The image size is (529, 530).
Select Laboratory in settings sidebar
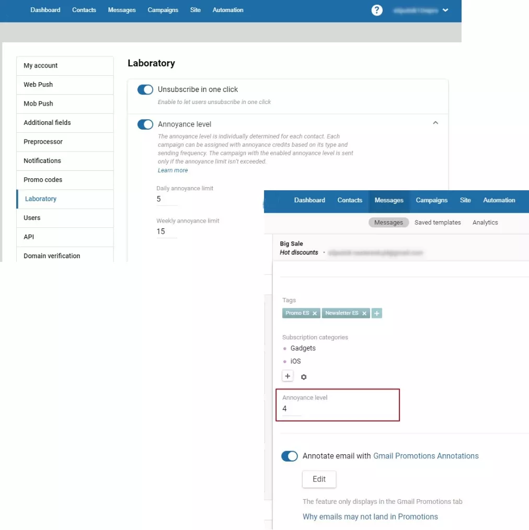tap(65, 199)
